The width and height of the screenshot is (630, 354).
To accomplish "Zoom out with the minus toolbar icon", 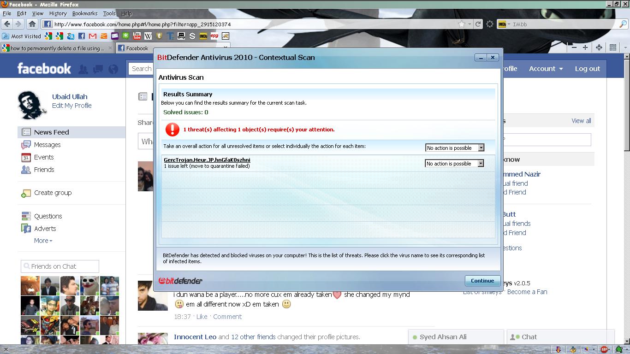I will (574, 47).
